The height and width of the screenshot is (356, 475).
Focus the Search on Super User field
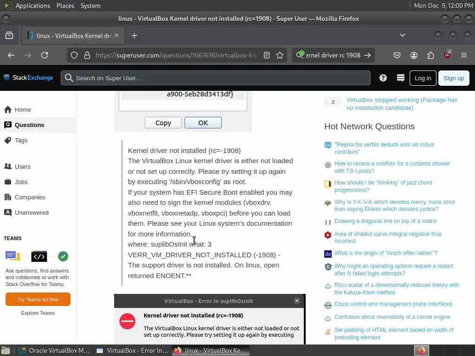[215, 78]
